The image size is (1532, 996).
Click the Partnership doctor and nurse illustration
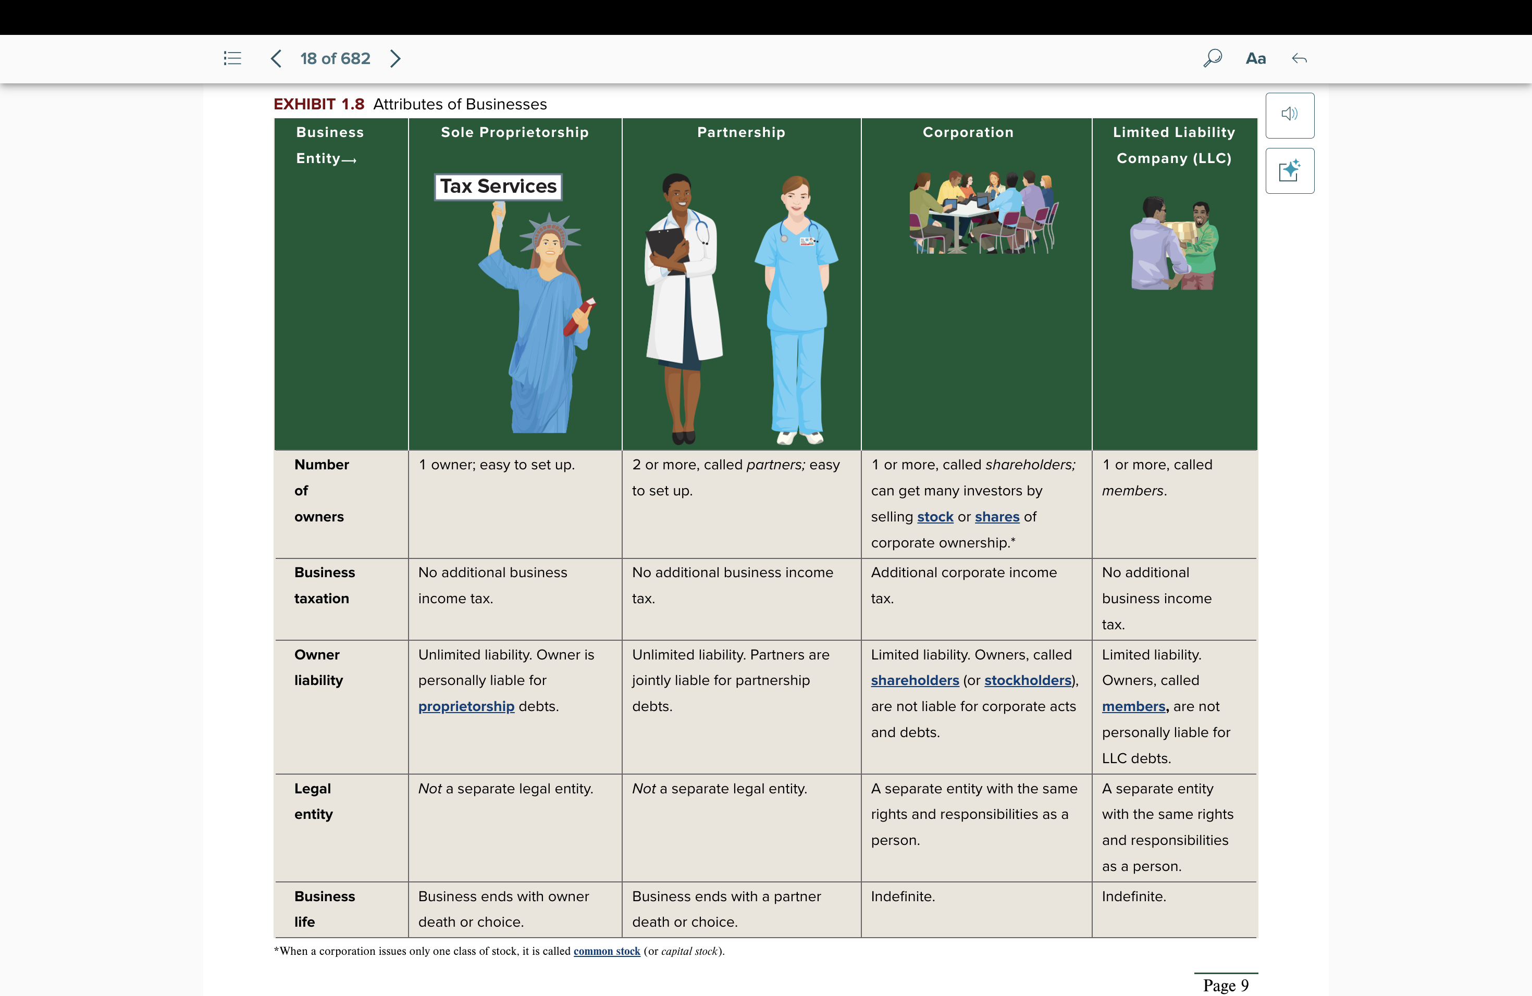tap(740, 309)
